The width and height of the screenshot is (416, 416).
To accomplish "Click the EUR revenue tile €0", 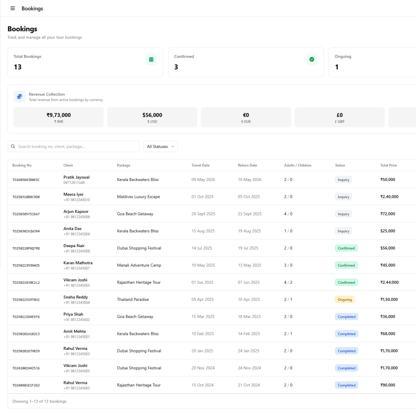I will coord(246,117).
